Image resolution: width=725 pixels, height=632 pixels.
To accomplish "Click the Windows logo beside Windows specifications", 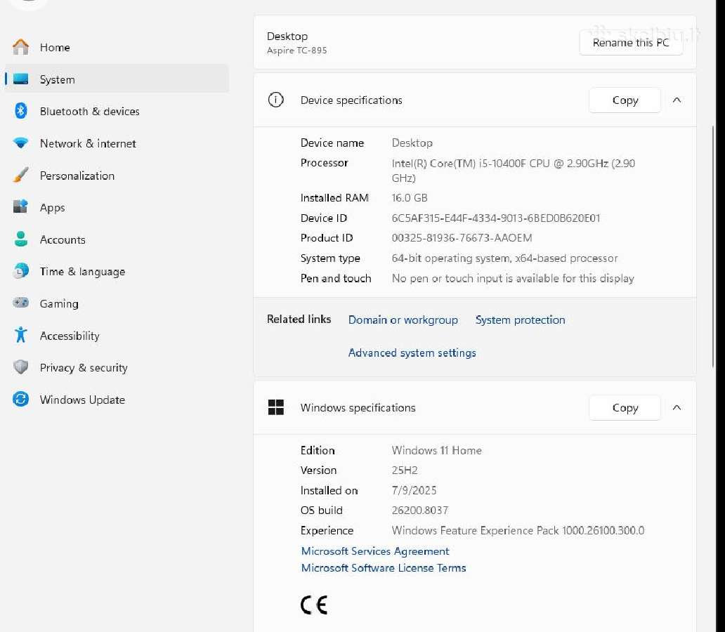I will (x=275, y=407).
